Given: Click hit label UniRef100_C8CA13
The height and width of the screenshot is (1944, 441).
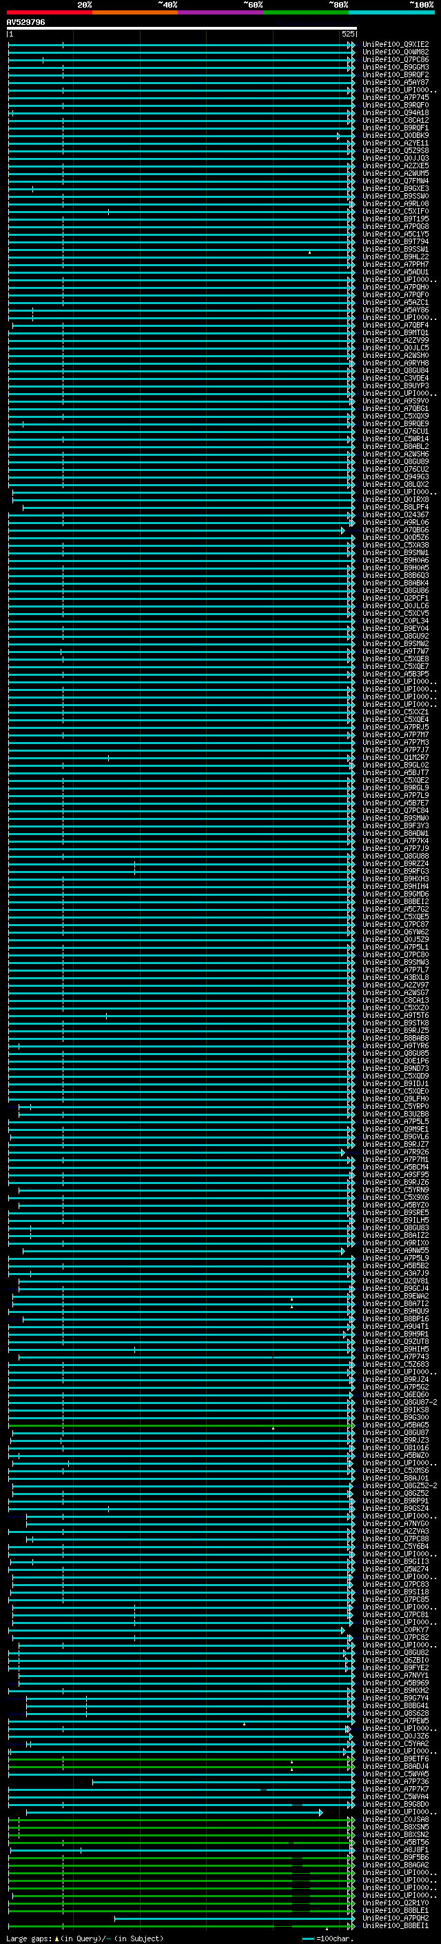Looking at the screenshot, I should [396, 1000].
